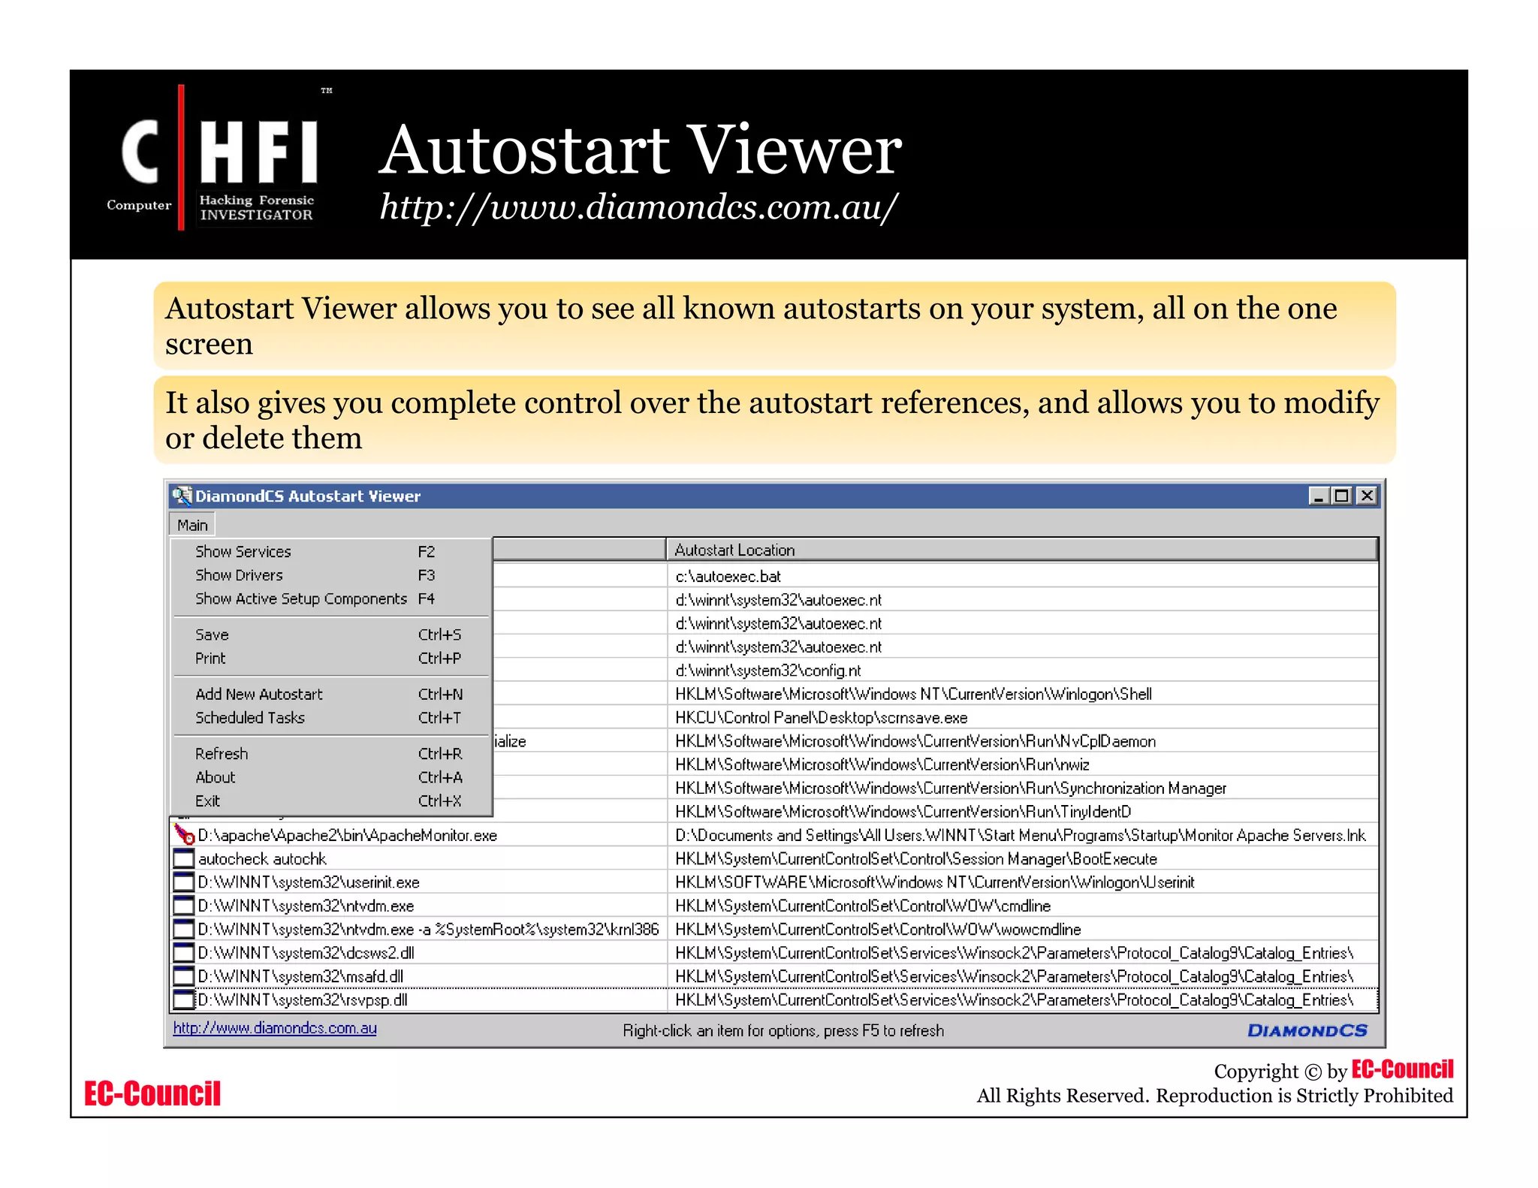Click icon beside userinit.exe row
Screen dimensions: 1538x1188
184,882
